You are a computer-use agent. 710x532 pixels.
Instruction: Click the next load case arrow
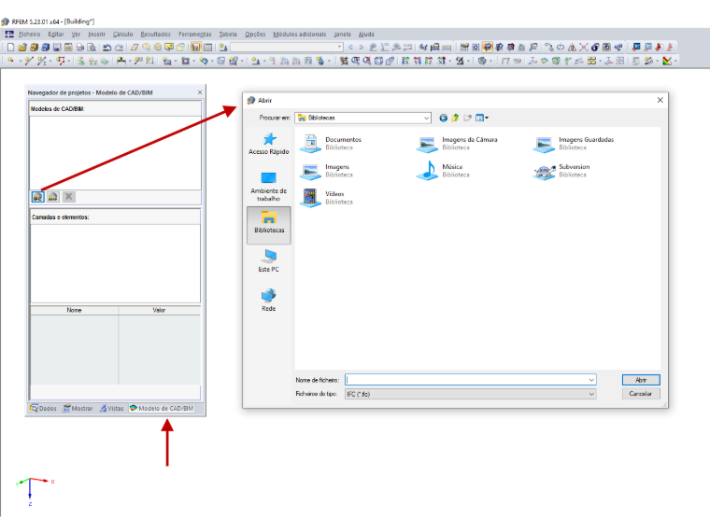361,47
